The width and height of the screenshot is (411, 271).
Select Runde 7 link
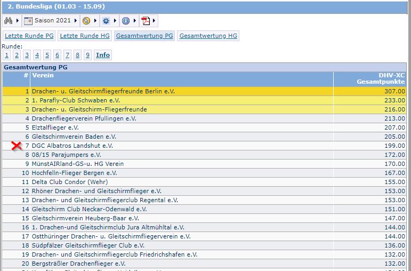[67, 55]
